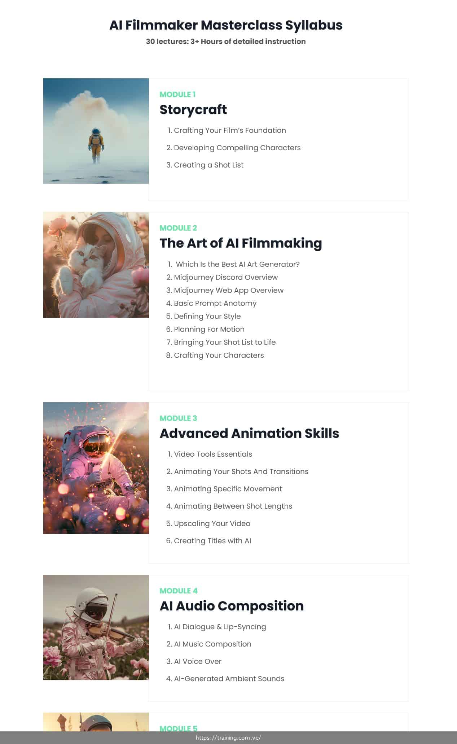Click the AI Music Composition lecture

(x=212, y=644)
